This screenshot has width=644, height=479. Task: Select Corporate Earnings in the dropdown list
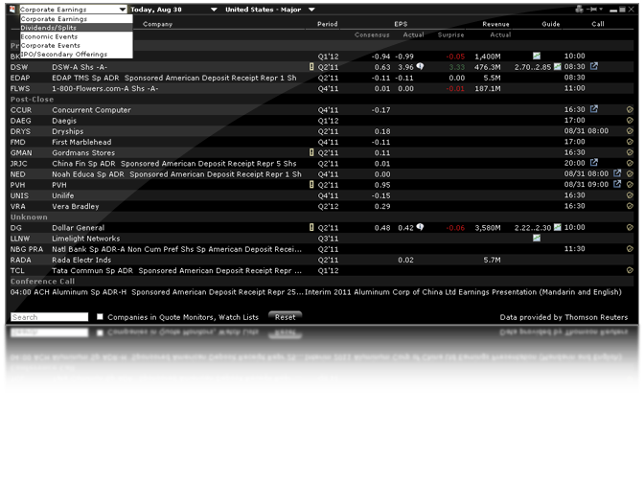[x=77, y=19]
